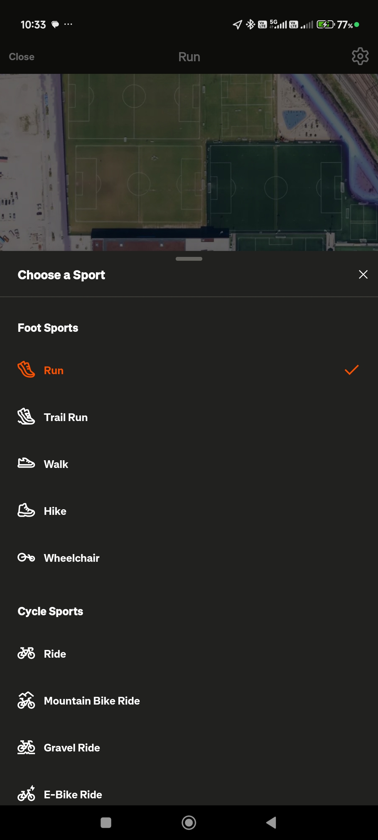Open the settings gear icon

click(360, 56)
